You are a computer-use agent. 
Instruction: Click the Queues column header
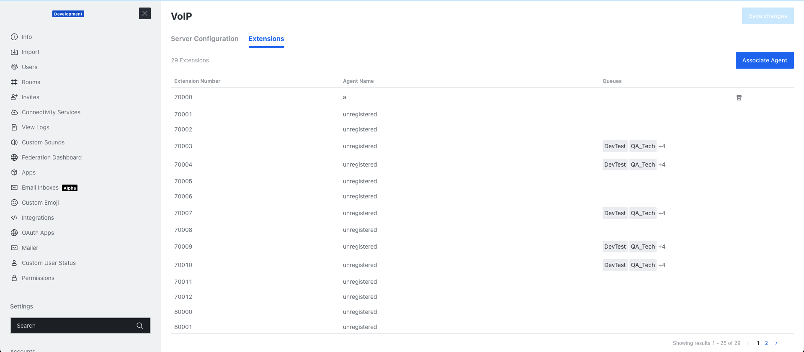tap(612, 81)
